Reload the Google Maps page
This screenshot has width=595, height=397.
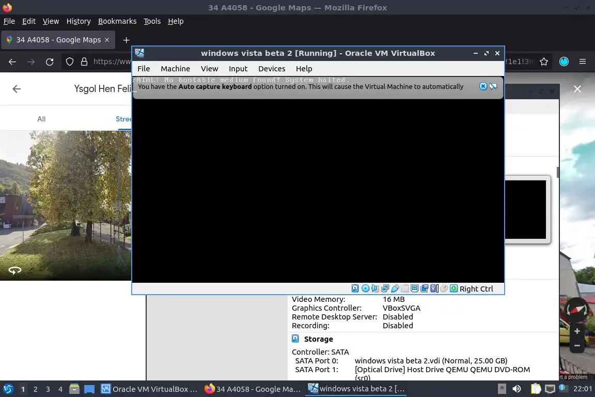[x=50, y=62]
